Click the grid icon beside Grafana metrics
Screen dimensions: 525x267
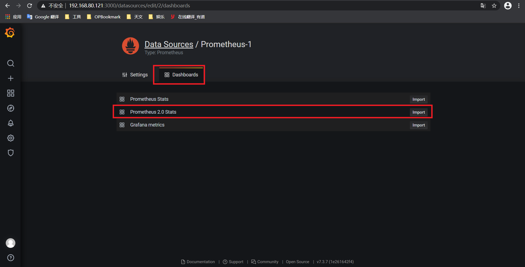122,125
